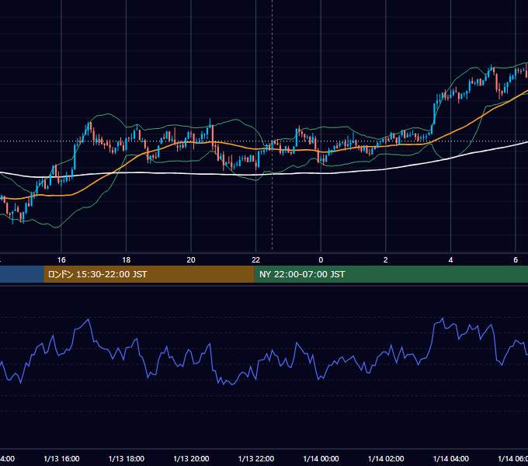528x466 pixels.
Task: Click the 6 hour label on the upper axis
Action: tap(516, 260)
